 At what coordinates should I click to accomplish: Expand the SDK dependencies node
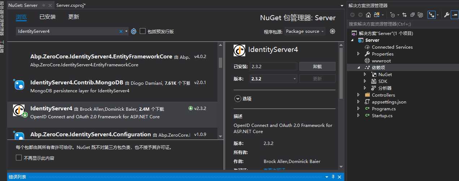[x=365, y=81]
